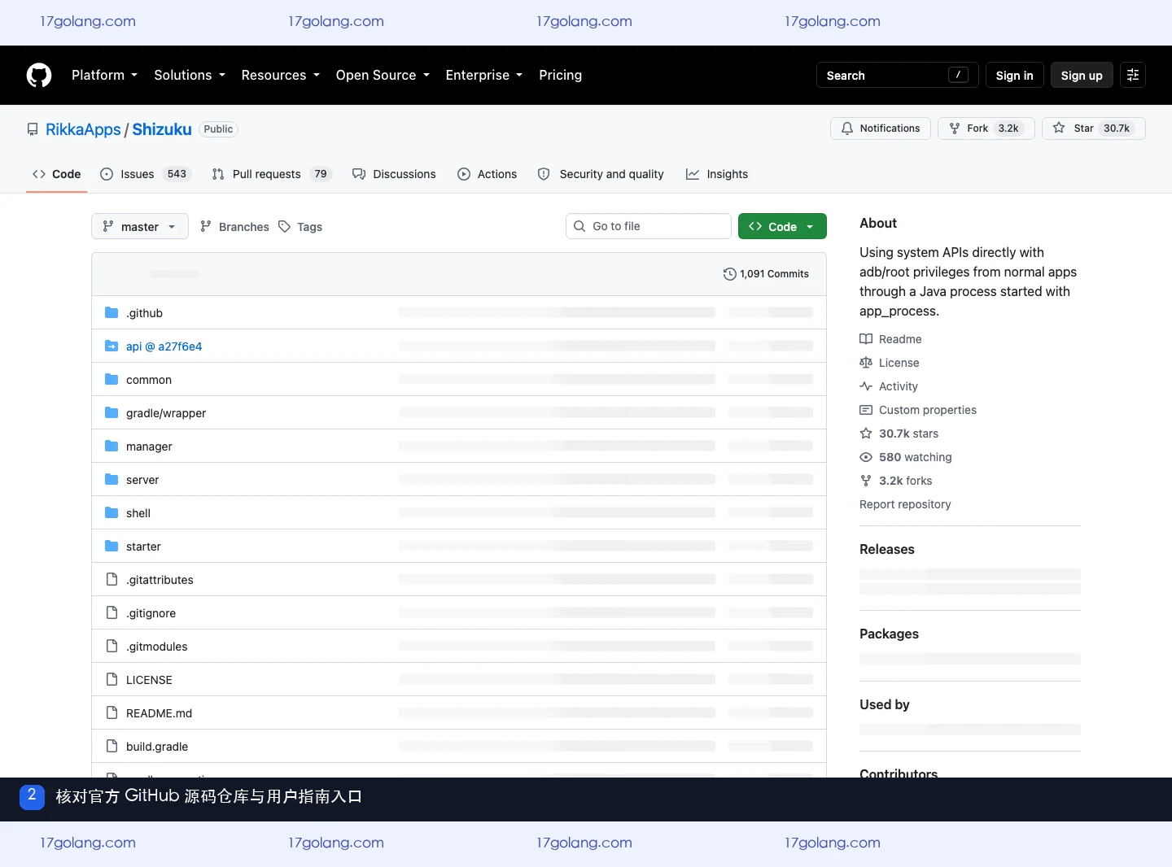Image resolution: width=1172 pixels, height=867 pixels.
Task: Open the api @ a27f6e4 submodule name
Action: point(164,346)
